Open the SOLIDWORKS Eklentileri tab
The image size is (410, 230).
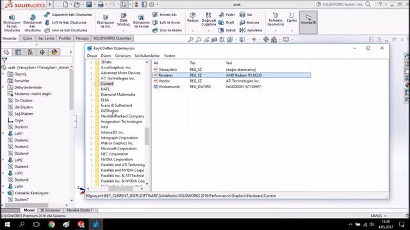click(113, 38)
